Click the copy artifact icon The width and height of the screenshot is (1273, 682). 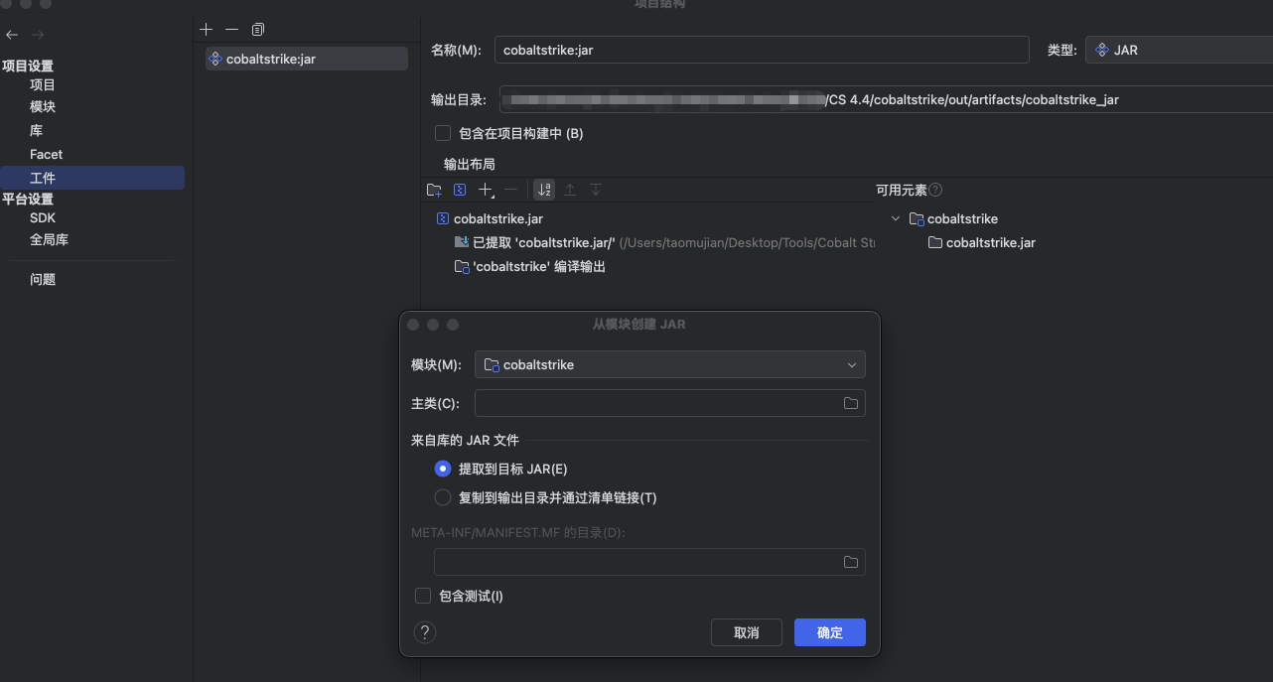[x=258, y=30]
